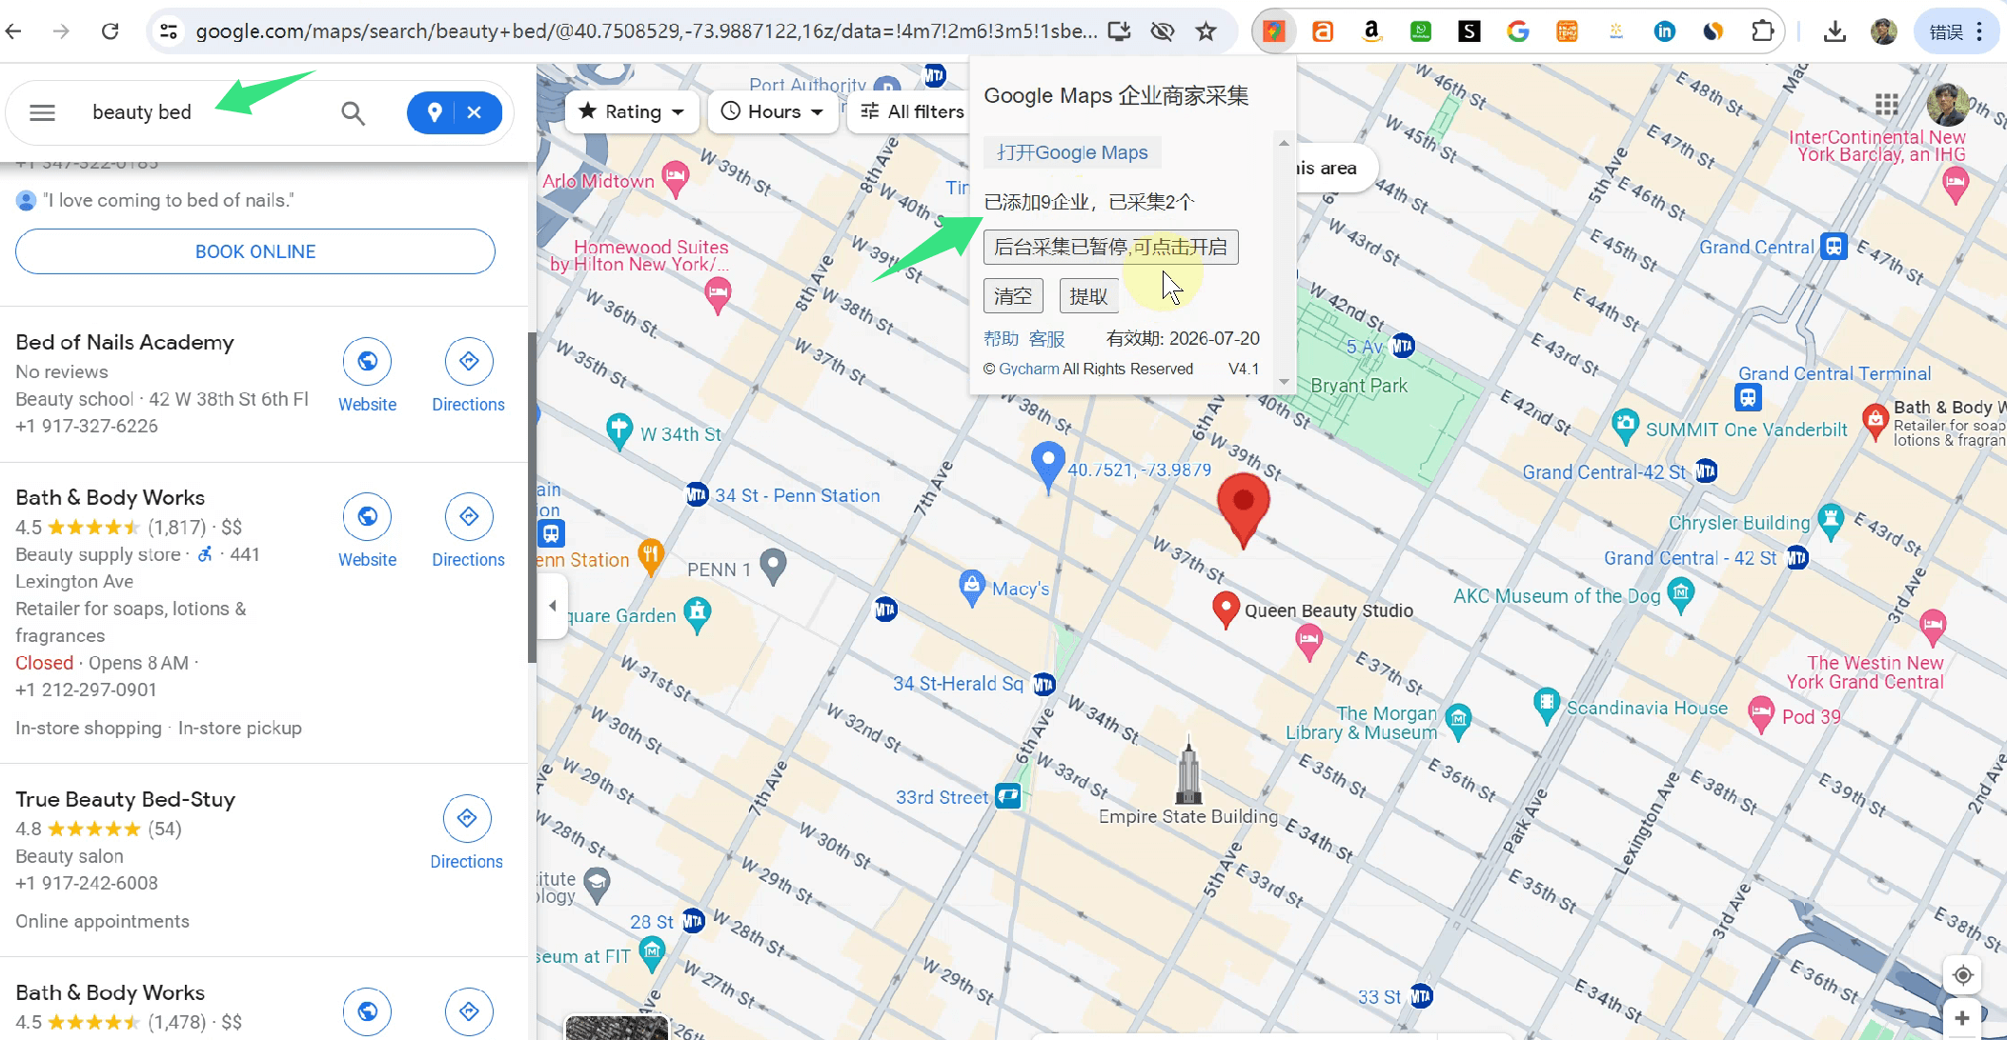The height and width of the screenshot is (1040, 2007).
Task: Open the Gycharm copyright link
Action: tap(1028, 369)
